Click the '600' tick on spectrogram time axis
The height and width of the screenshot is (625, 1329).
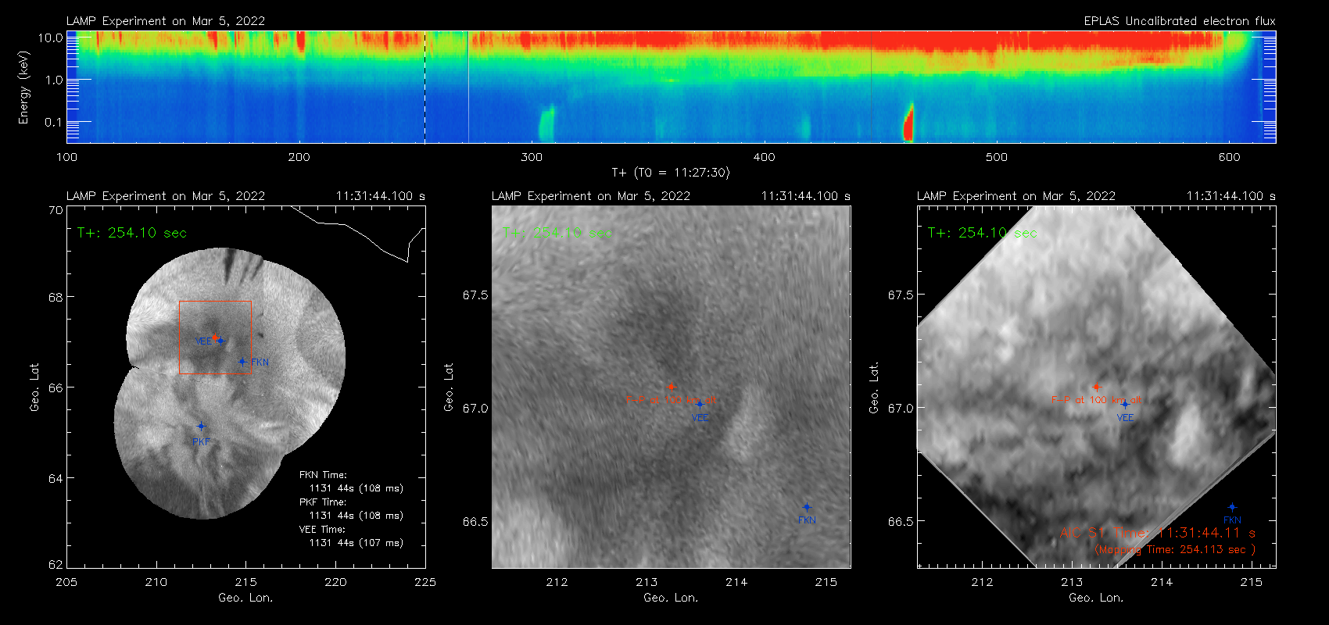[x=1229, y=157]
